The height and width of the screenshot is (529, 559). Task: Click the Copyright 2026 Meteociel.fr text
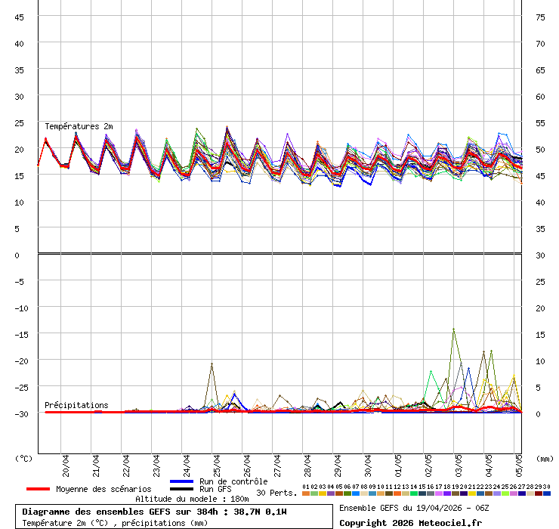[410, 523]
